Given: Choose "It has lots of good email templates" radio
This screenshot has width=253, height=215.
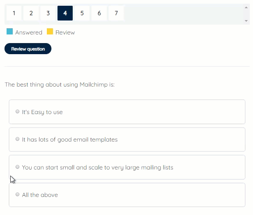Looking at the screenshot, I should pos(17,139).
